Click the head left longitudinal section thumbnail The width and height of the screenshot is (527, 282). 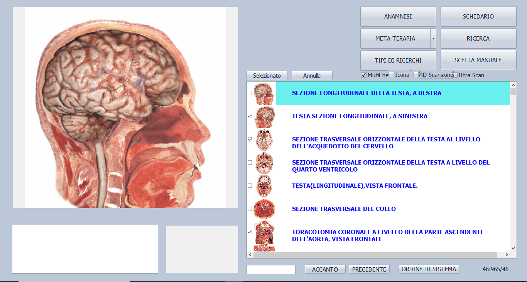pyautogui.click(x=264, y=116)
